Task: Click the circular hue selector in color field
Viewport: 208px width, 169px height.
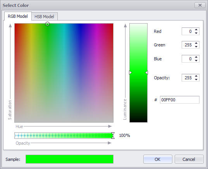Action: pos(48,24)
